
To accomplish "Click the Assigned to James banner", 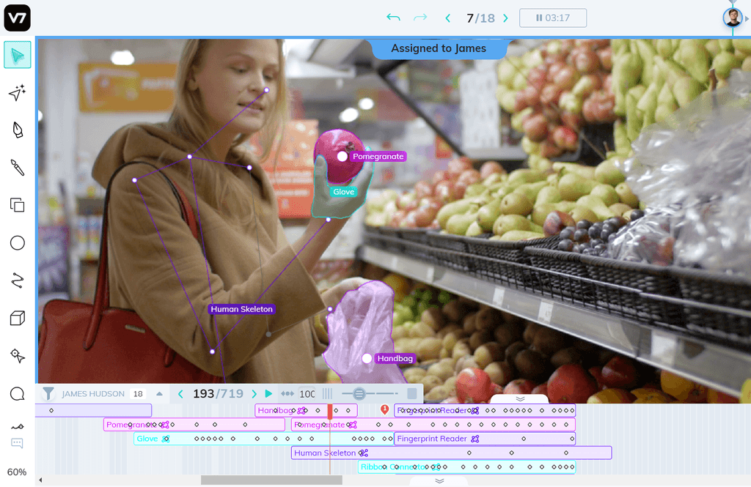I will 439,48.
